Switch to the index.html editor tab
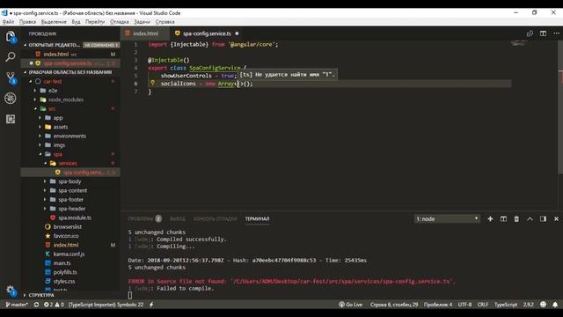Viewport: 563px width, 317px height. [145, 33]
